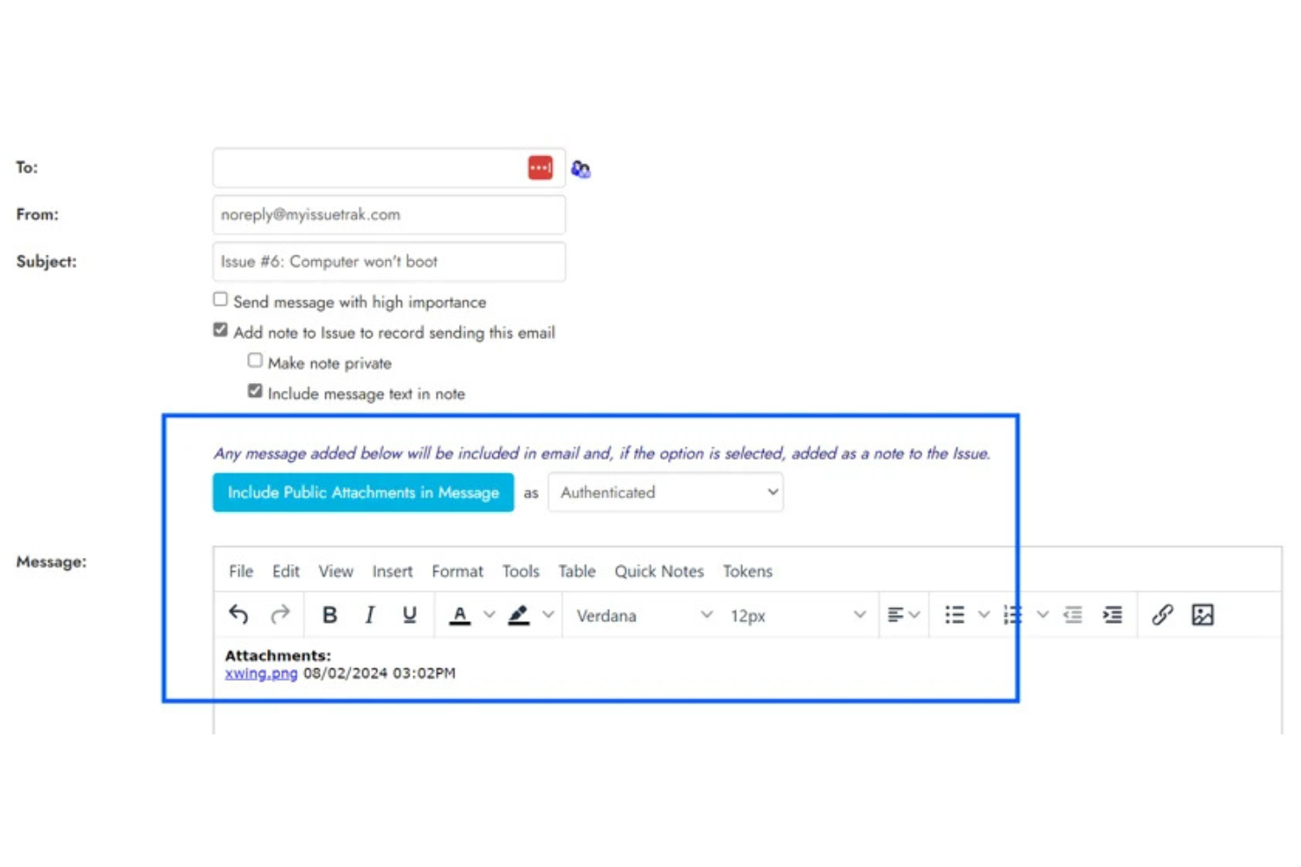Expand the numbered list style arrow
The image size is (1301, 867).
coord(1043,615)
